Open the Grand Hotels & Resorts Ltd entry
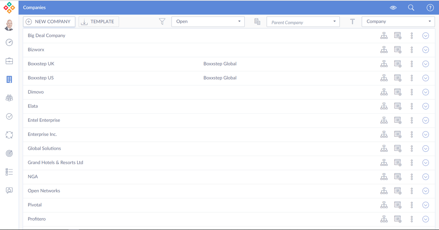Screen dimensions: 439x230 coord(55,162)
